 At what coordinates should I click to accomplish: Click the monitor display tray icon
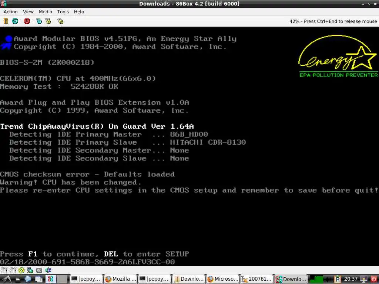pyautogui.click(x=364, y=280)
